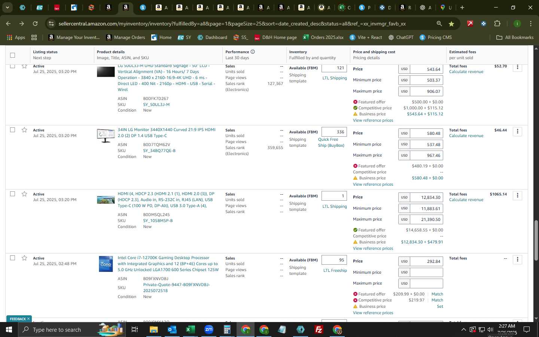Open Manage Orders bookmark
539x337 pixels.
click(125, 37)
